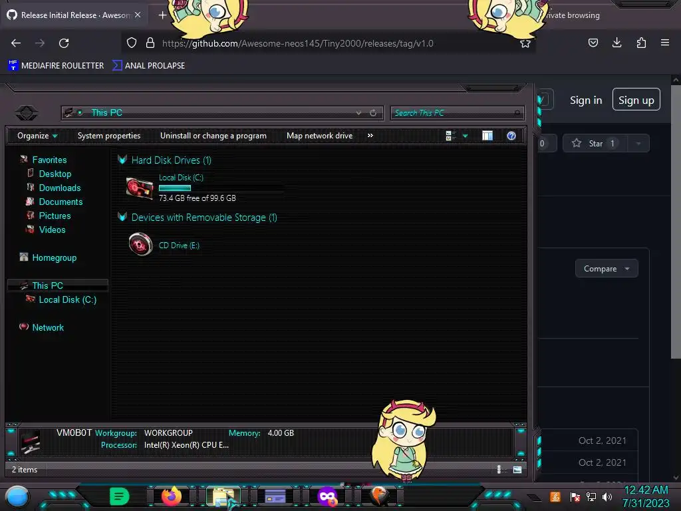Select Network in navigation pane
Image resolution: width=681 pixels, height=511 pixels.
coord(48,327)
